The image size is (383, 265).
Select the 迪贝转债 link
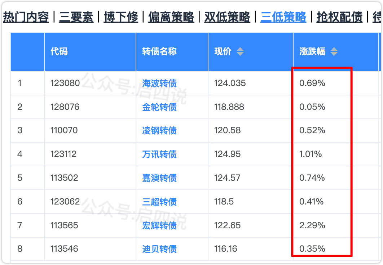(159, 249)
